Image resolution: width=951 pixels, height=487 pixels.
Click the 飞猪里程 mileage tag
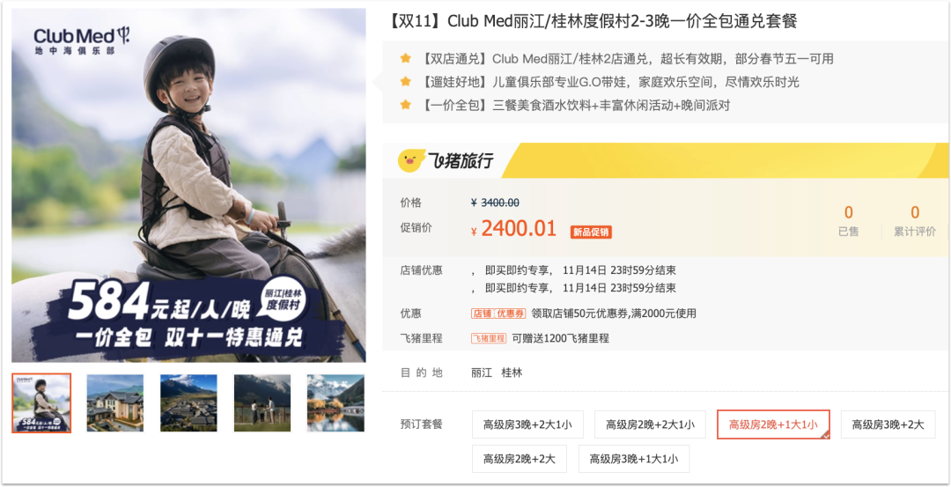click(x=488, y=338)
